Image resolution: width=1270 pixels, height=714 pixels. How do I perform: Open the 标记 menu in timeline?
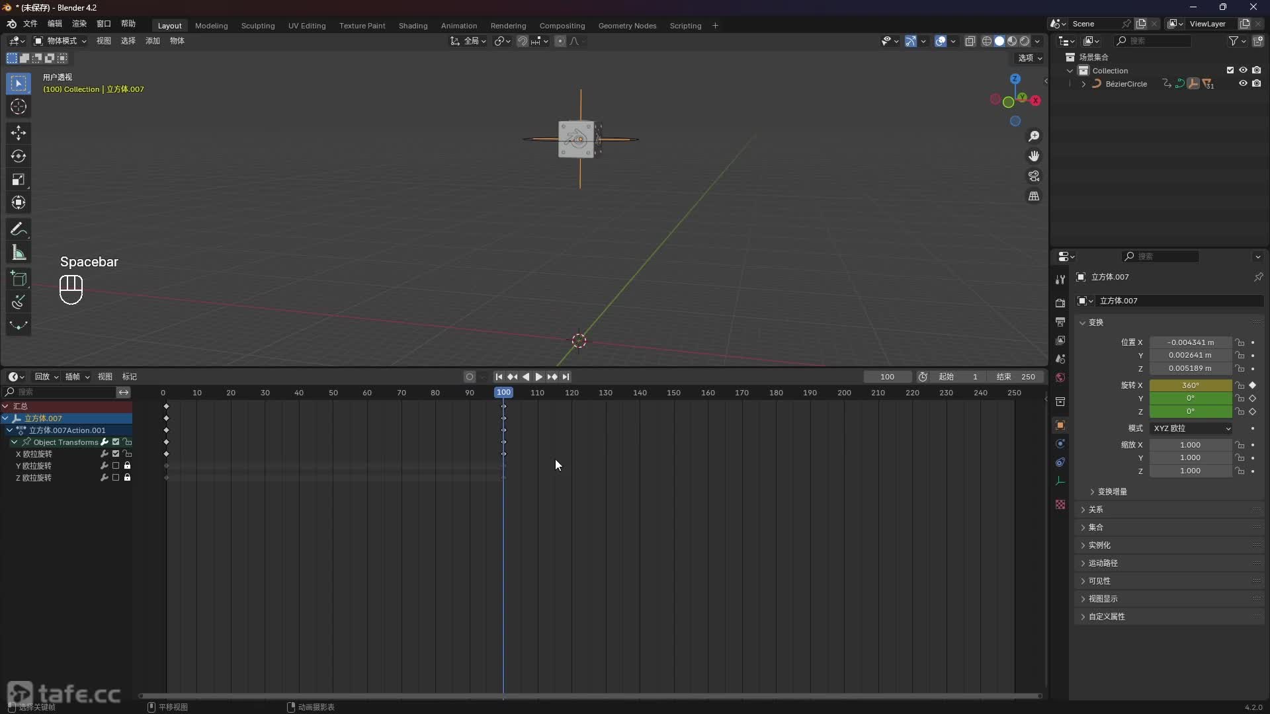coord(130,377)
